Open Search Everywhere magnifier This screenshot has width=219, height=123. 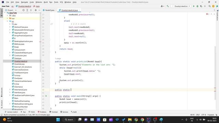(x=209, y=6)
